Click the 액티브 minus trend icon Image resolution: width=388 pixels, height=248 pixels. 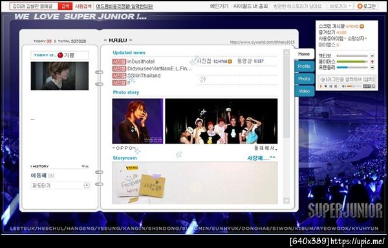[372, 56]
